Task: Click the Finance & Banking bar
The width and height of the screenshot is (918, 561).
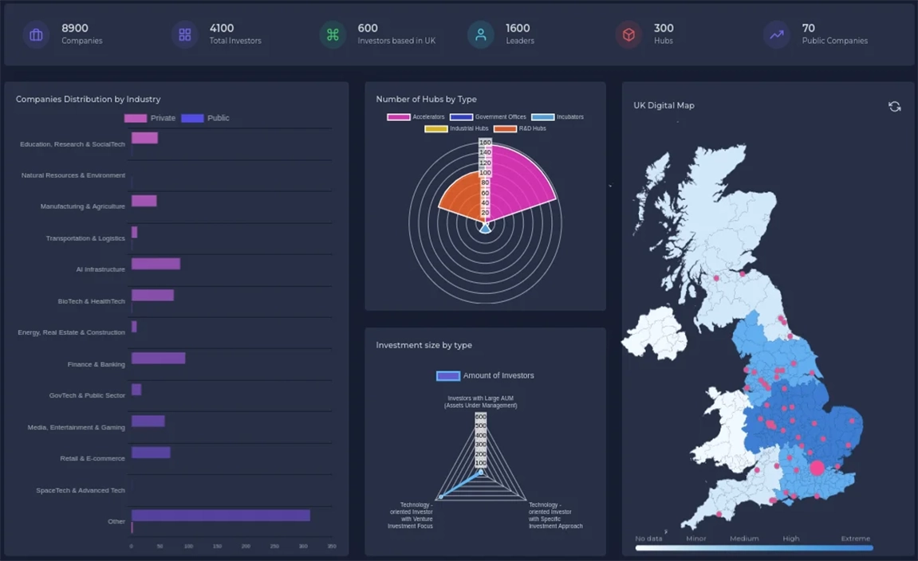Action: pos(158,359)
